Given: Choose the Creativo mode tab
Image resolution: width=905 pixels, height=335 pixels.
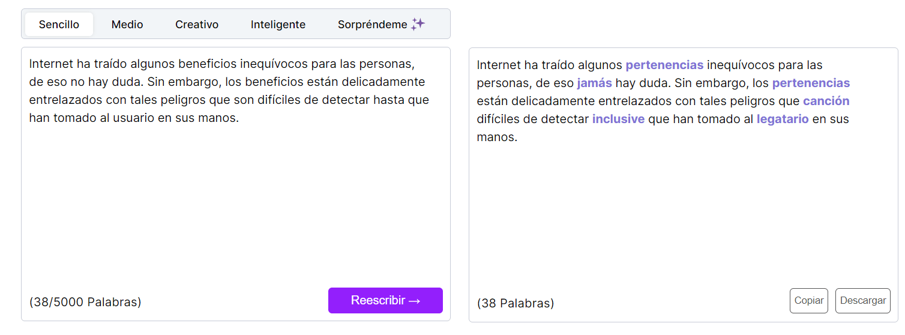Looking at the screenshot, I should tap(197, 25).
